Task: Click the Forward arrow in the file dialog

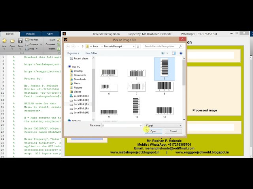Action: tap(74, 46)
